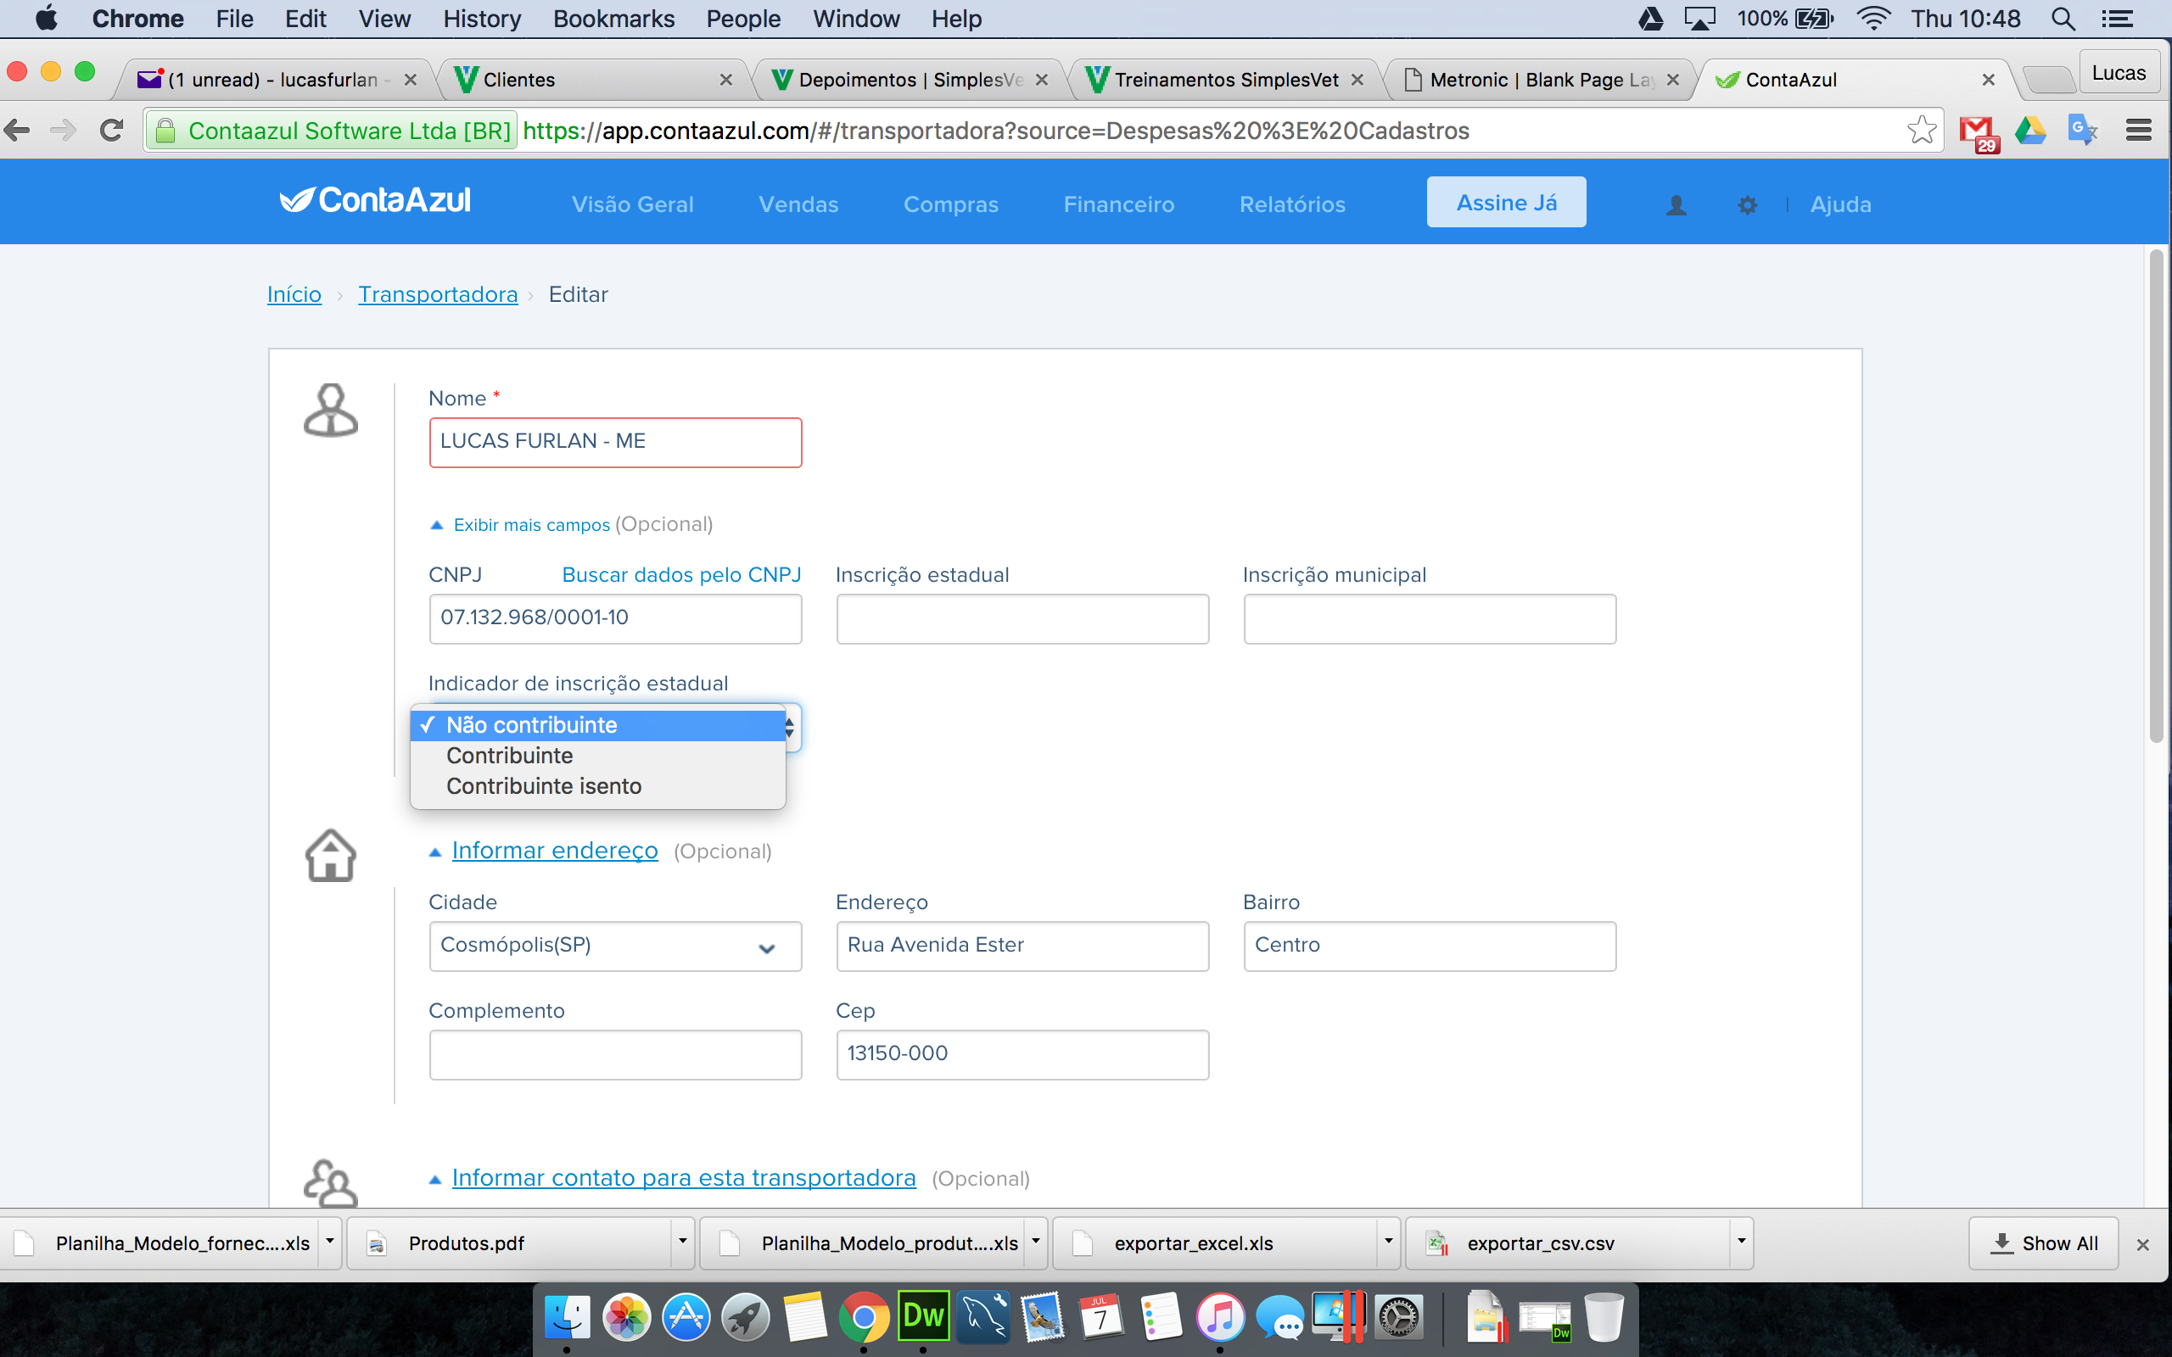Click the Inscrição estadual input field
This screenshot has width=2172, height=1357.
click(x=1022, y=618)
